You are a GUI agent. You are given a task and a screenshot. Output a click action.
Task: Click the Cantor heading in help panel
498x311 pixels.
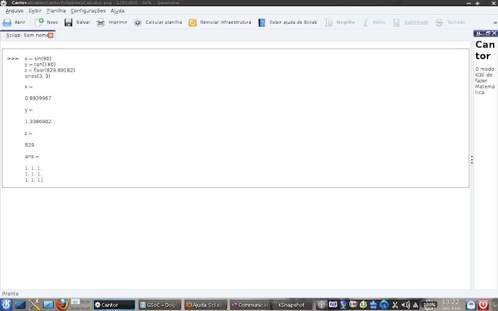(x=485, y=50)
